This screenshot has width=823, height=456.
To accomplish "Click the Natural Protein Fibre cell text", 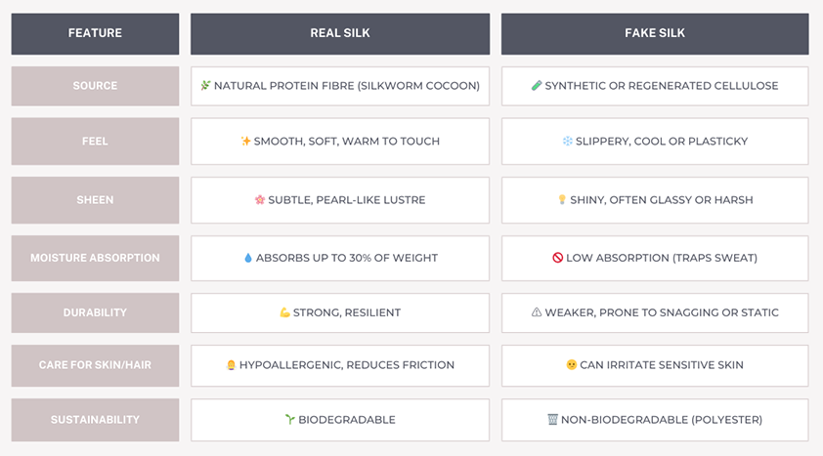I will 347,86.
